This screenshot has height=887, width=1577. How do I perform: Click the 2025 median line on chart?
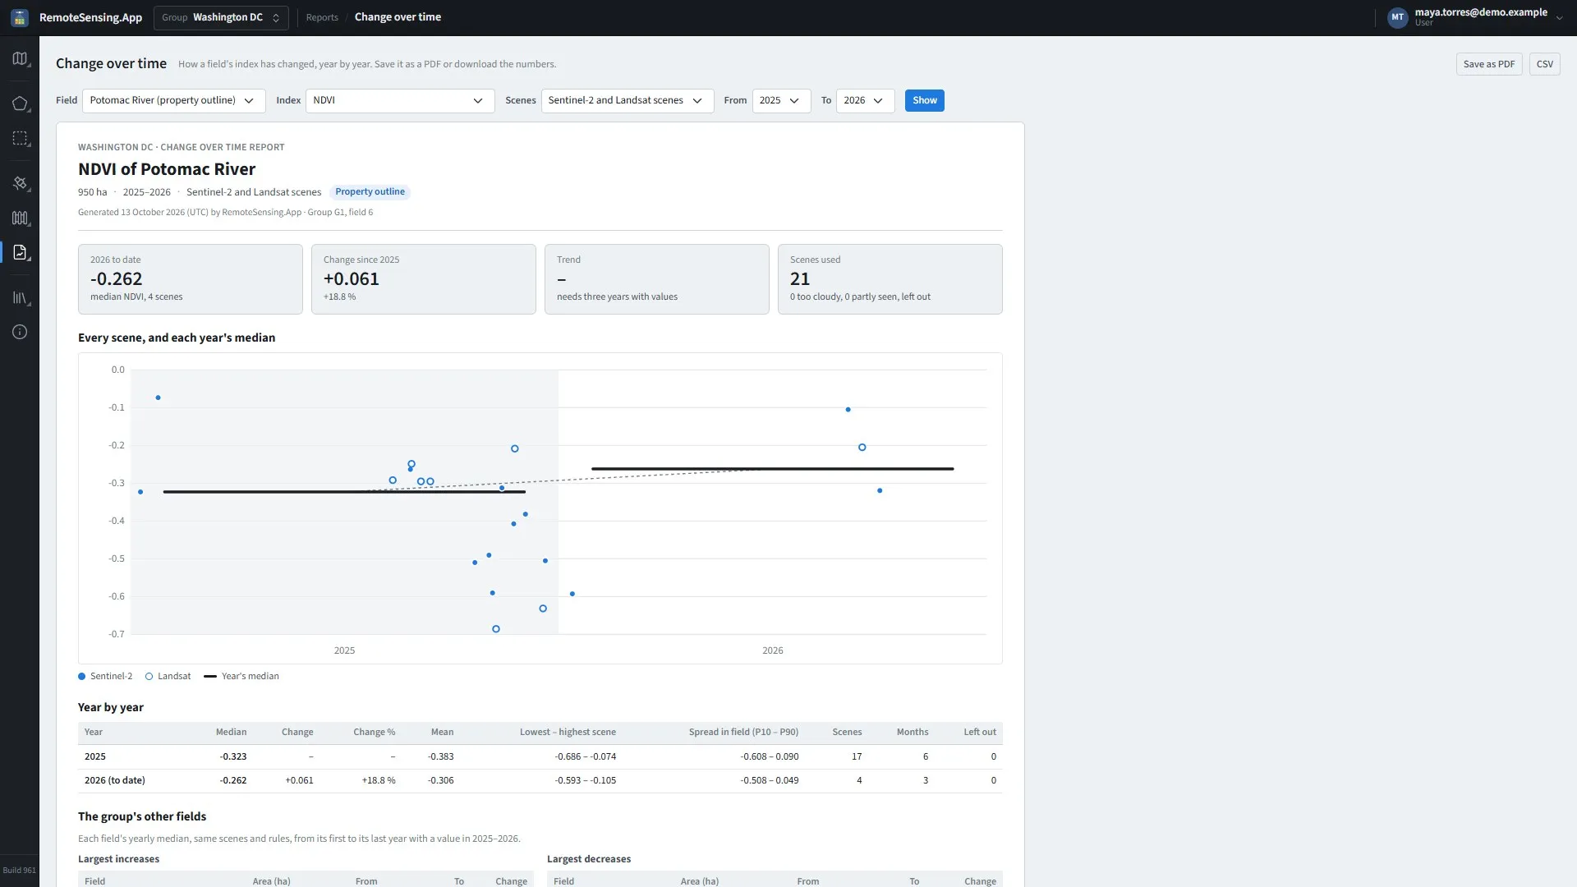click(344, 492)
